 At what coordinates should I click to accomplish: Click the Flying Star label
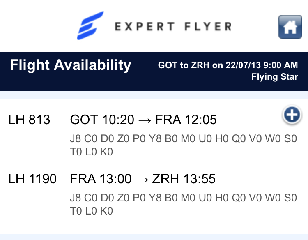[275, 77]
